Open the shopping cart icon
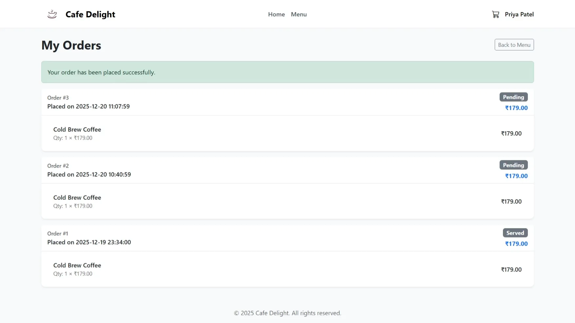Viewport: 575px width, 323px height. click(x=495, y=14)
